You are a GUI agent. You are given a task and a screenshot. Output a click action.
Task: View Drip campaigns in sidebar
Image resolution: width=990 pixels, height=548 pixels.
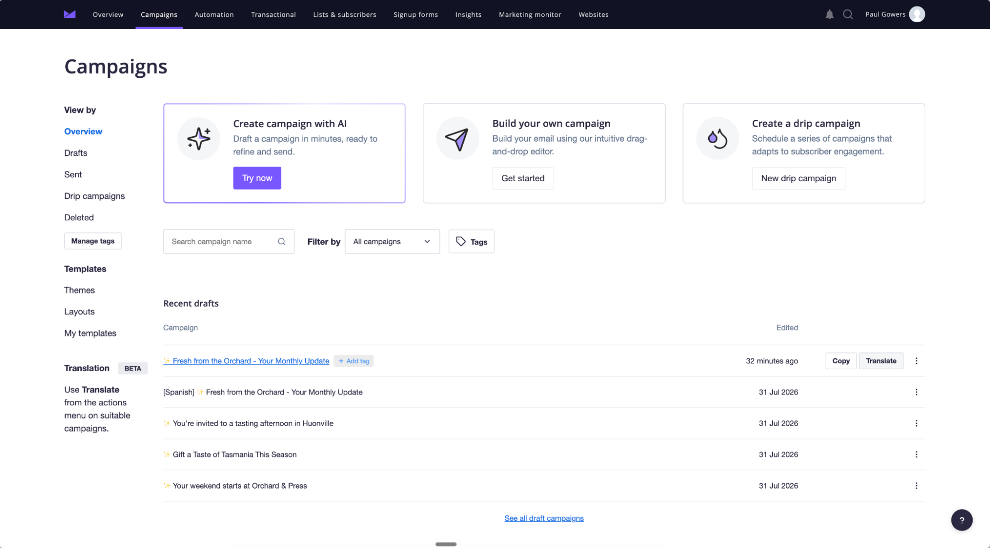[x=95, y=196]
